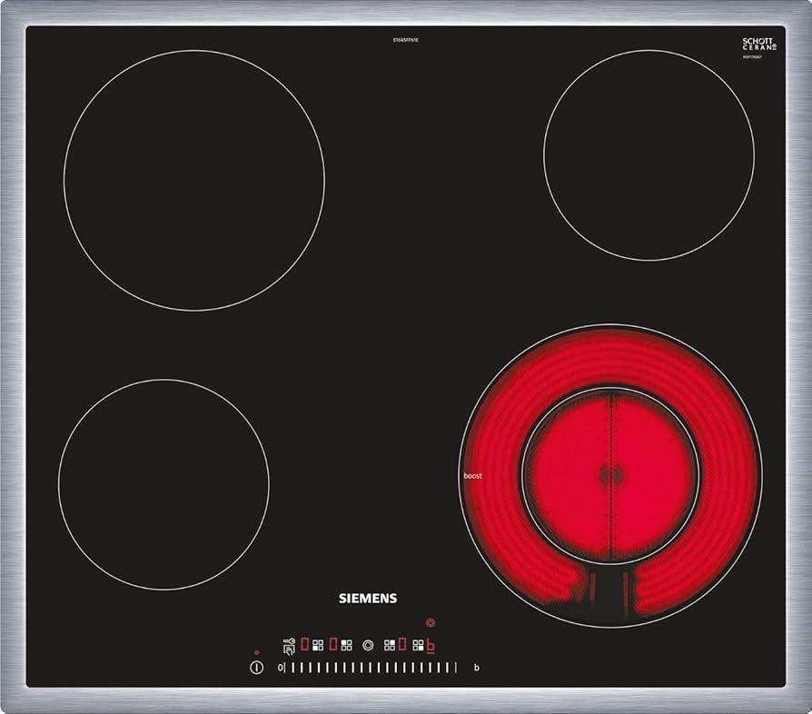The image size is (812, 714).
Task: Tap the front-right power level display digit
Action: pos(401,645)
